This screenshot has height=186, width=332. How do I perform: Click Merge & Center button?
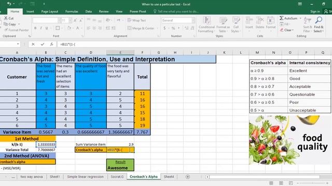[x=141, y=28]
